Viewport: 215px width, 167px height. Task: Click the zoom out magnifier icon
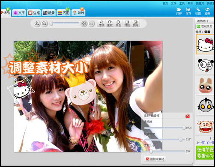pyautogui.click(x=45, y=24)
